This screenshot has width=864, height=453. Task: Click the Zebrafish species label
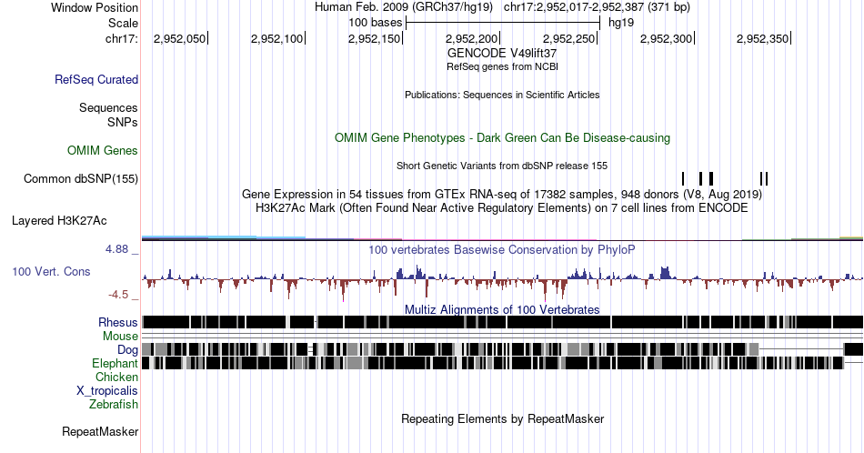(114, 404)
